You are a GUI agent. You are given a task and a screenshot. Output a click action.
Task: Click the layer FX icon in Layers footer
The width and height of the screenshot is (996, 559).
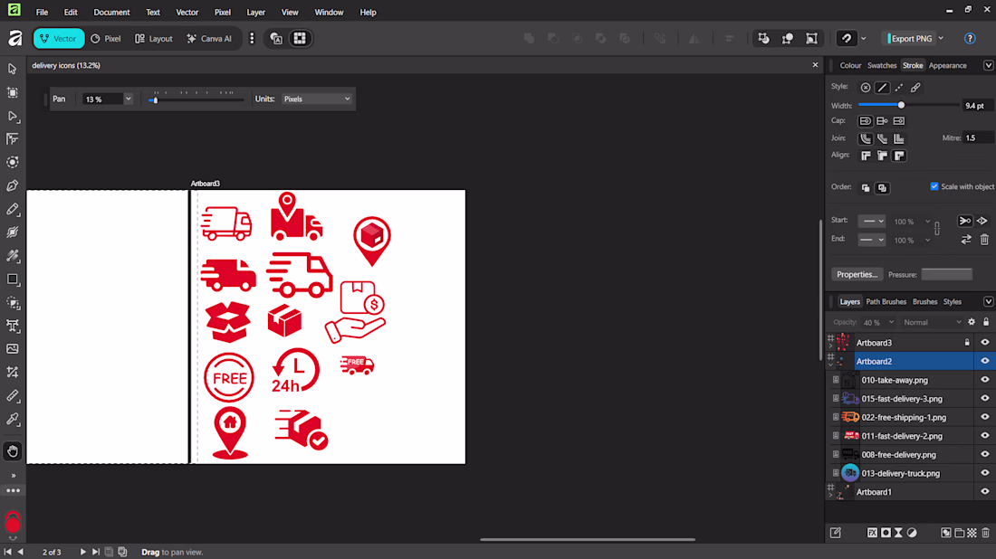(872, 533)
